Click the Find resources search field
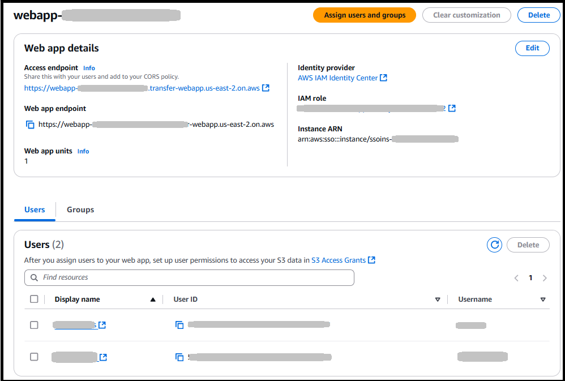565x381 pixels. pos(189,277)
